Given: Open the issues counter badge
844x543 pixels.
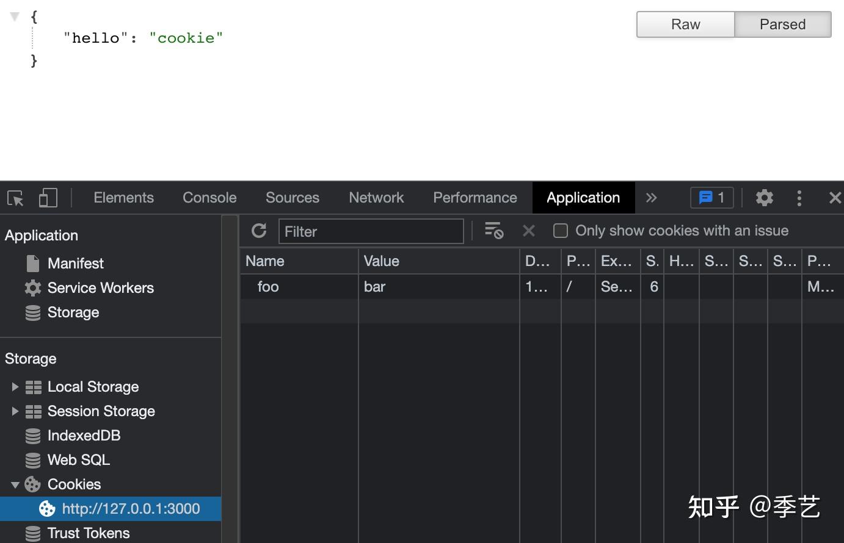Looking at the screenshot, I should click(x=711, y=198).
